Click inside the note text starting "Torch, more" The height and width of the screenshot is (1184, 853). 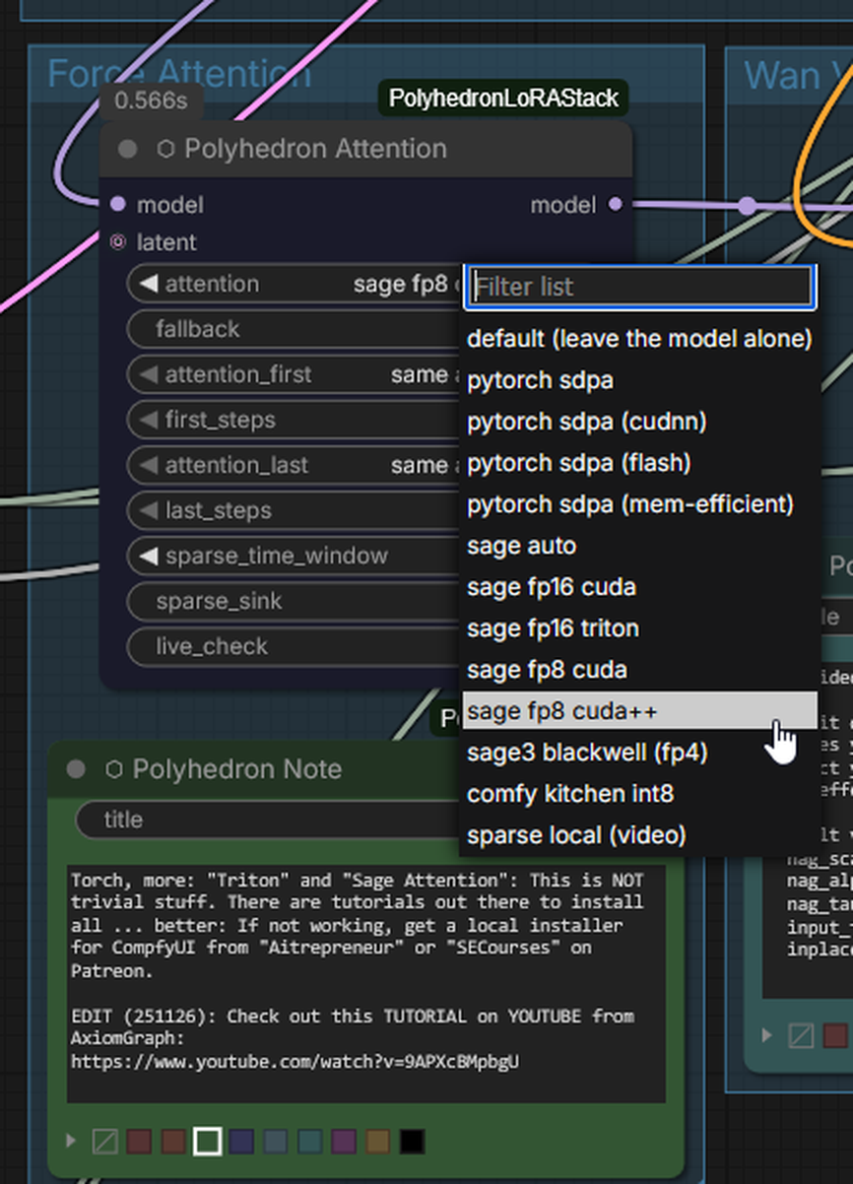click(365, 985)
